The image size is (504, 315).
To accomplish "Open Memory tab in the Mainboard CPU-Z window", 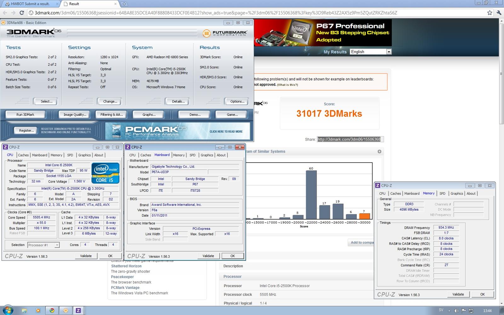I will coord(179,155).
